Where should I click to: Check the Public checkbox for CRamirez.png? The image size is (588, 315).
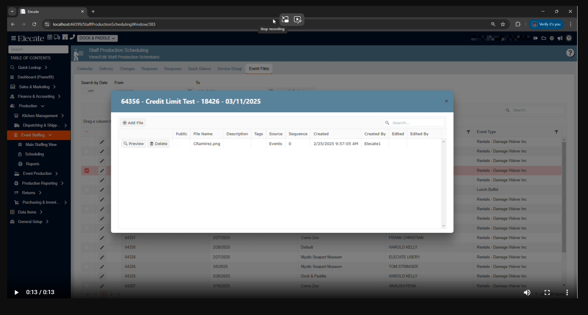click(x=178, y=144)
